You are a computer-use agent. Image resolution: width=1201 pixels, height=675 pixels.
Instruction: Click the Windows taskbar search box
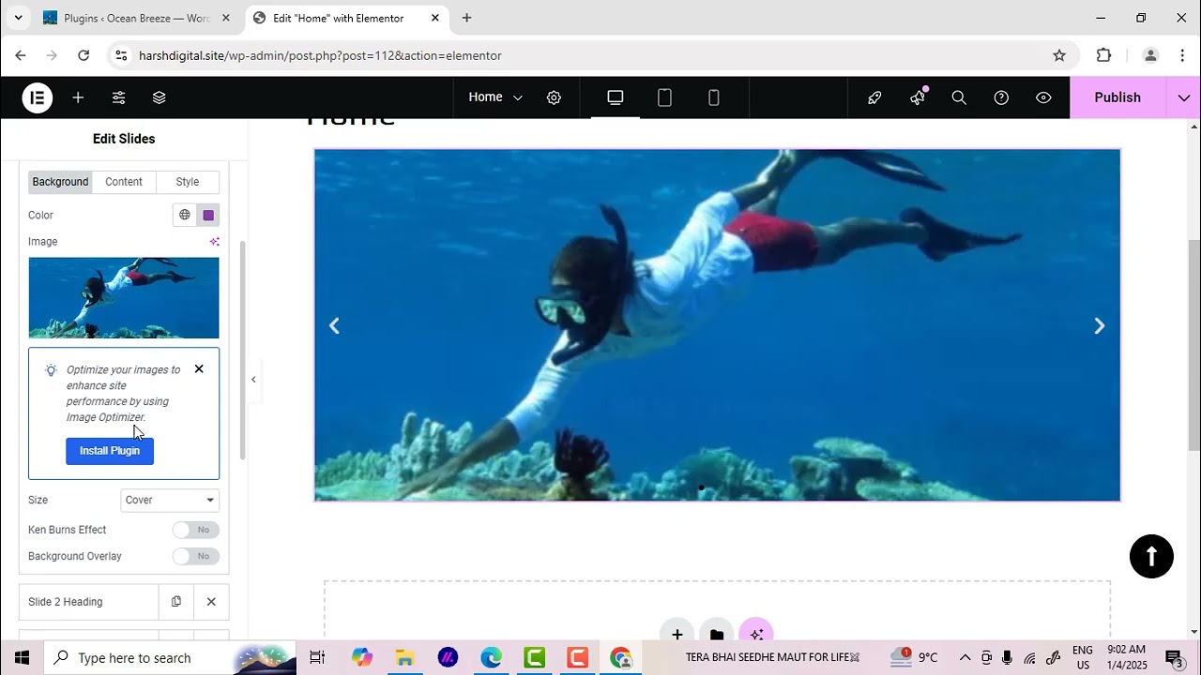169,657
